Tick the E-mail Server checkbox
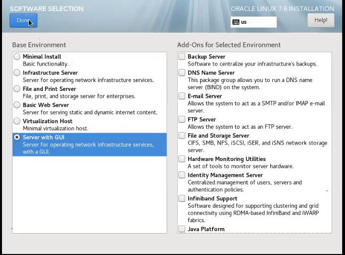Image resolution: width=345 pixels, height=255 pixels. [182, 96]
